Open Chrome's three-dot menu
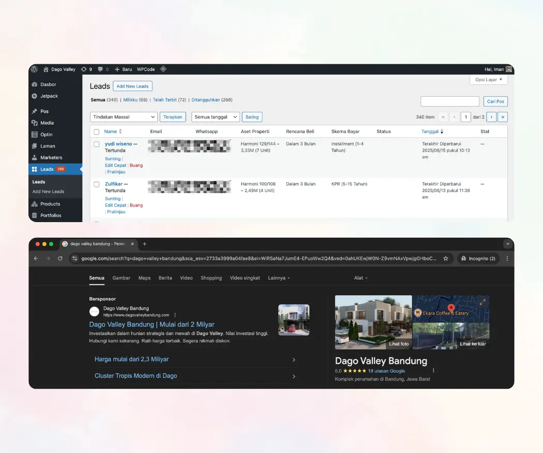This screenshot has height=453, width=543. pos(507,258)
